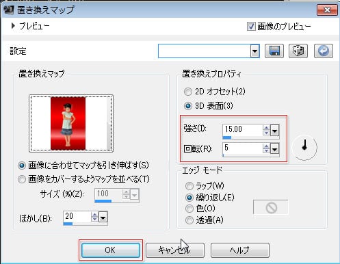Open the 設定 presets dropdown
The width and height of the screenshot is (340, 264).
254,51
